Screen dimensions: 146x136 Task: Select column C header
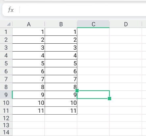93,24
